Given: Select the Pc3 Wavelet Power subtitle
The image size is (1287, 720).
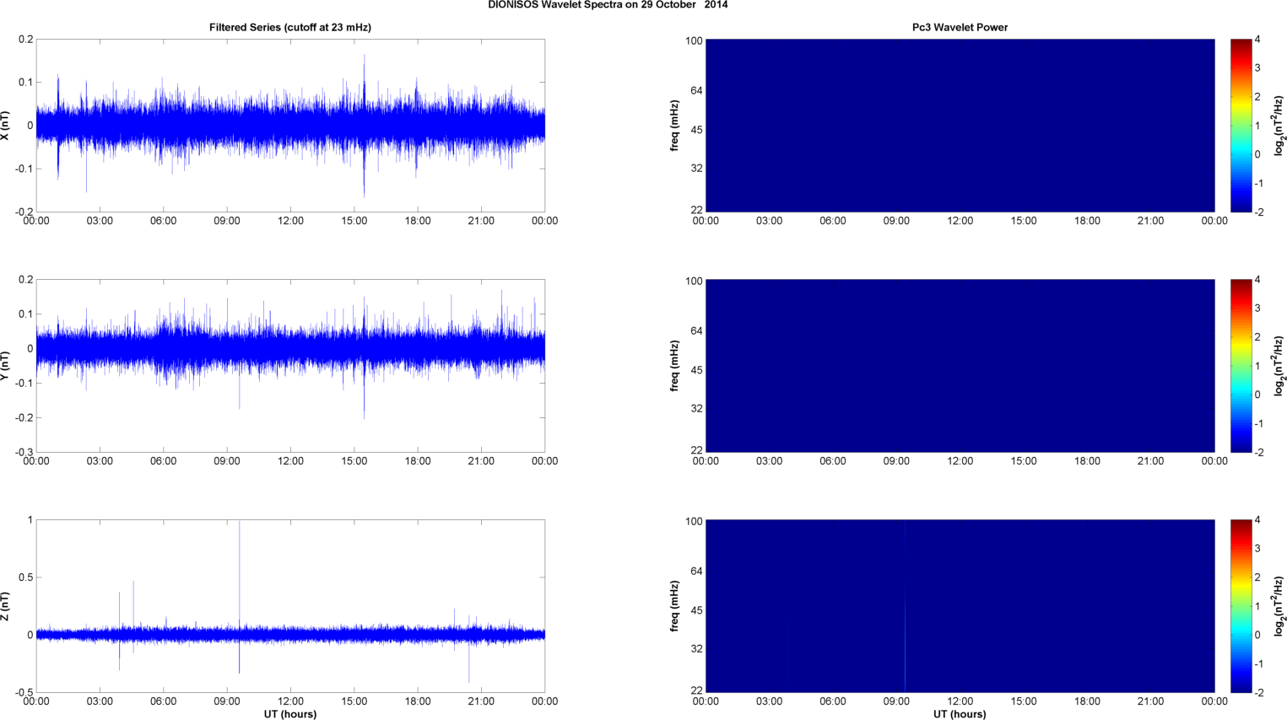Looking at the screenshot, I should click(x=960, y=27).
